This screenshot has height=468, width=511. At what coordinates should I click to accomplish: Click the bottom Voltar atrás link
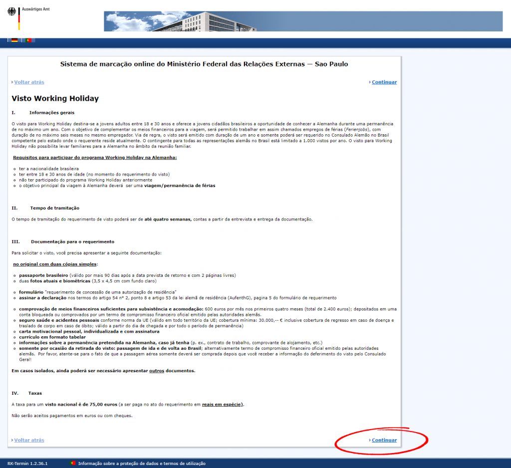pos(29,440)
